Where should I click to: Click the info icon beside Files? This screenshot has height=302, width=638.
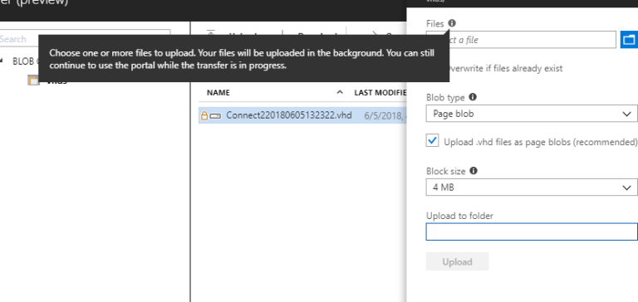coord(452,23)
